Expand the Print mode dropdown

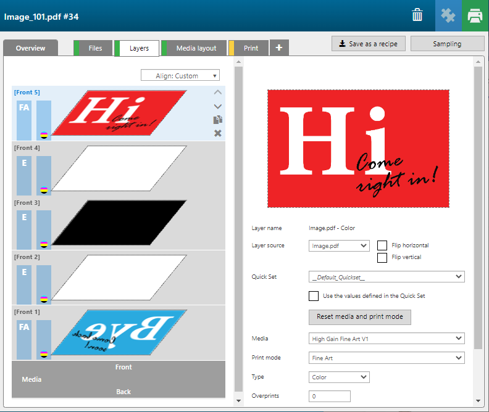click(387, 358)
